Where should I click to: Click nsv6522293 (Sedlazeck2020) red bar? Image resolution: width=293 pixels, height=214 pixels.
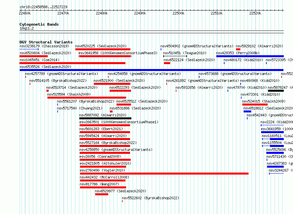click(x=120, y=91)
